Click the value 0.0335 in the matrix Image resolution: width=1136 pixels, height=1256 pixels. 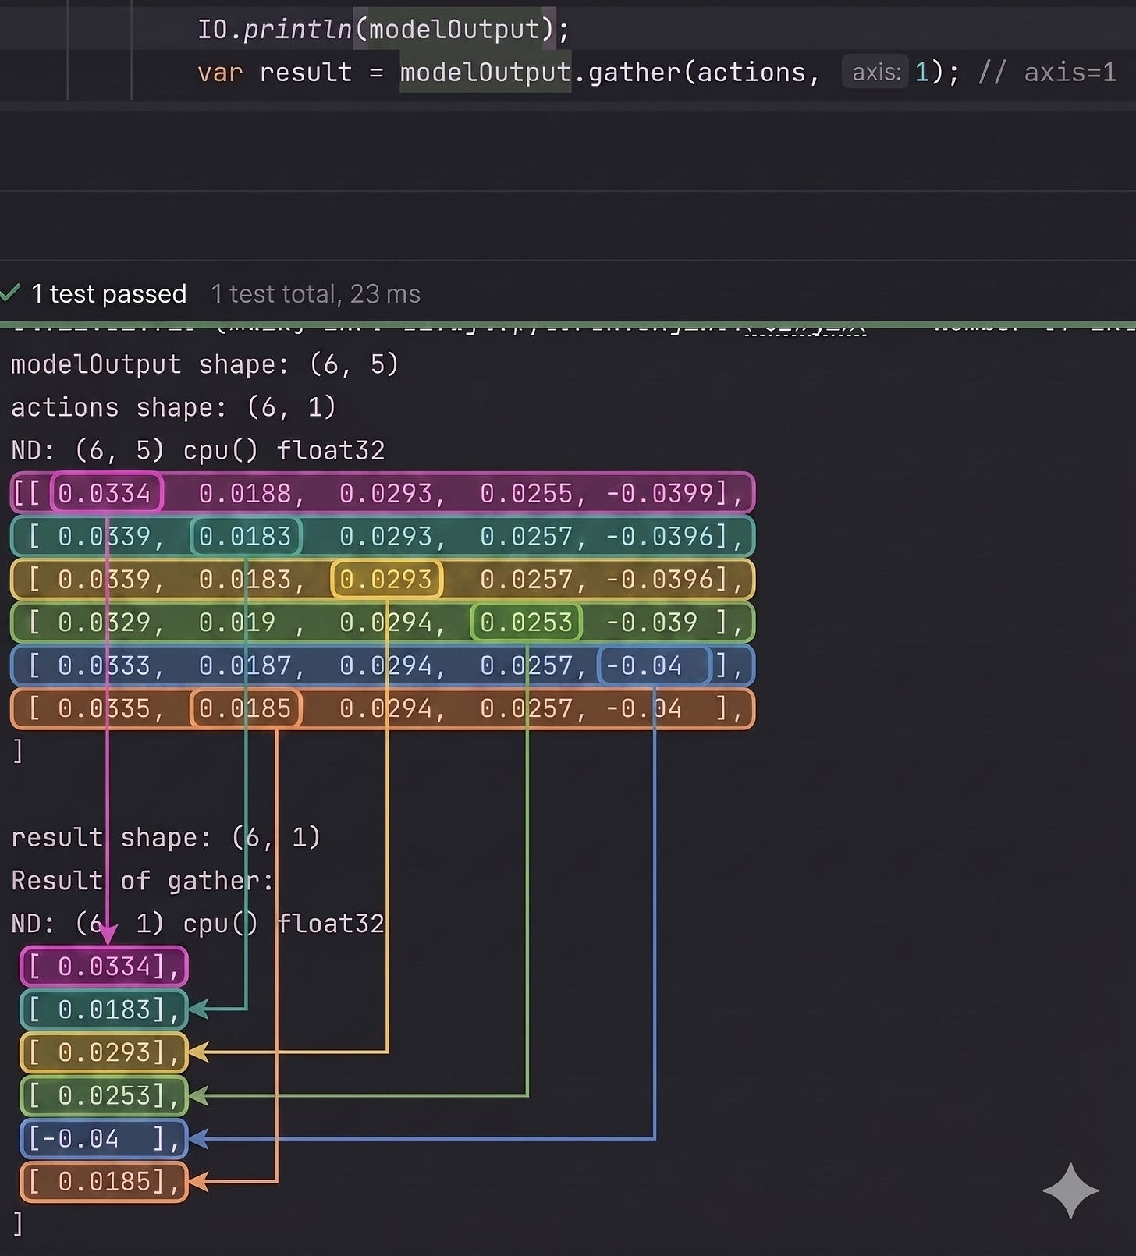(x=104, y=708)
